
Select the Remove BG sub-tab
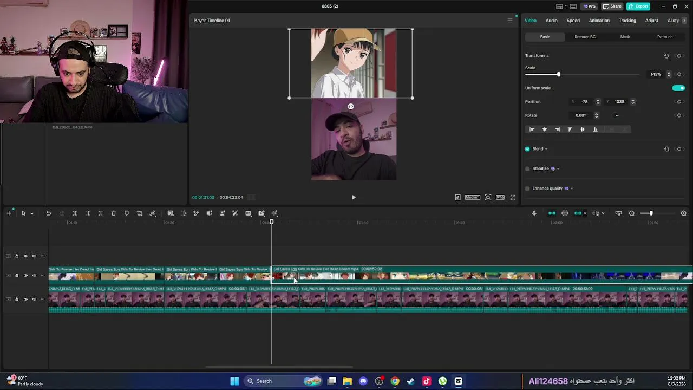585,37
